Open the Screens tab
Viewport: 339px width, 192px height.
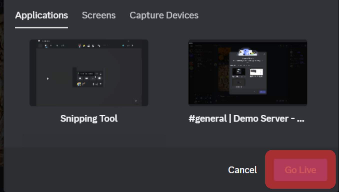[x=99, y=15]
